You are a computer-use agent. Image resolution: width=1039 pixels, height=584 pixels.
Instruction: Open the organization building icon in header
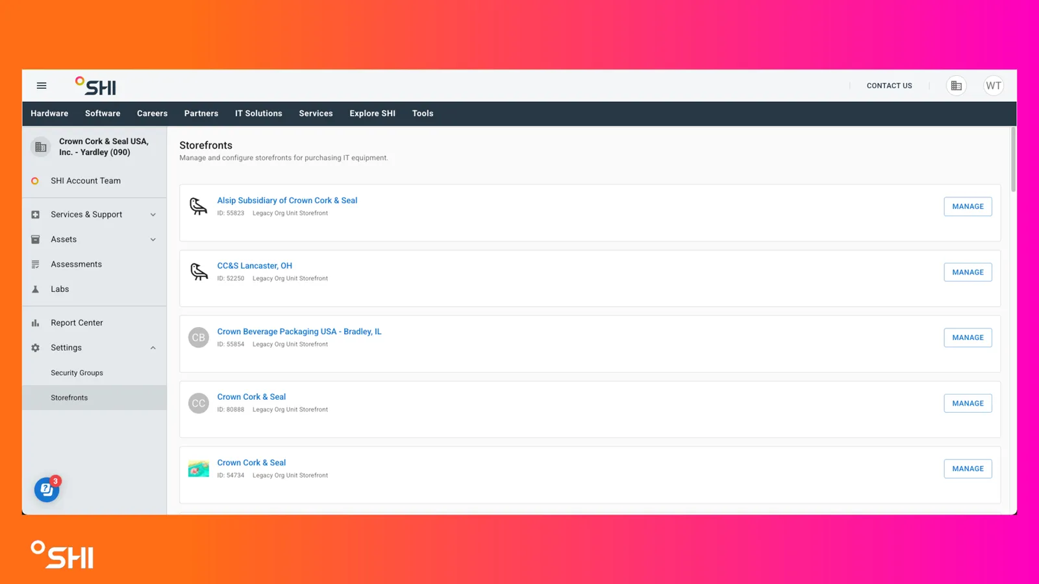[956, 86]
